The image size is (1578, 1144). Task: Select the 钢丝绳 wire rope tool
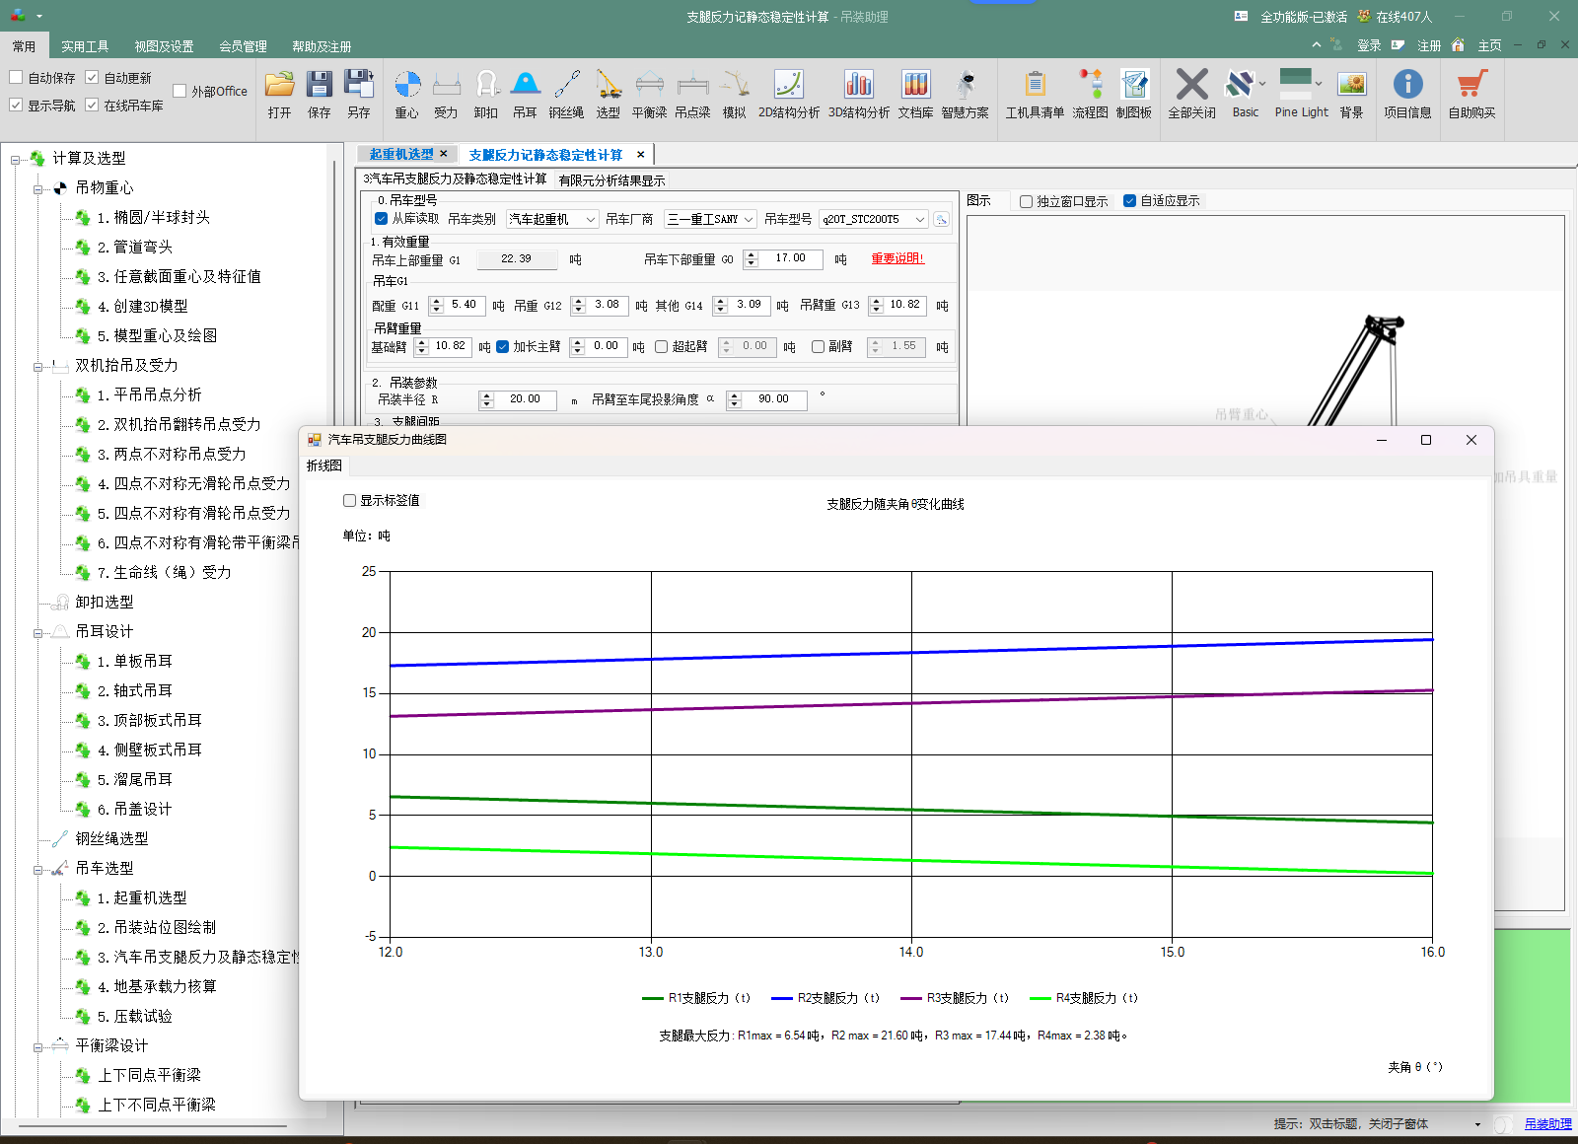(566, 95)
